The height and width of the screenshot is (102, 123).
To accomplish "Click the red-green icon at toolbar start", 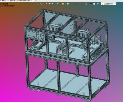I will point(38,4).
